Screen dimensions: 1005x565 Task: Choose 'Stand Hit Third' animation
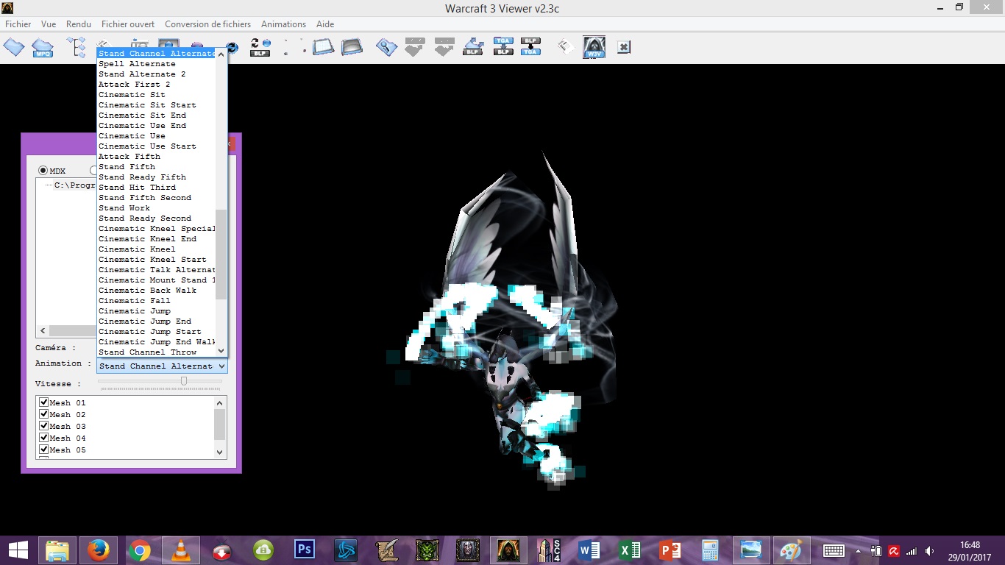point(157,188)
